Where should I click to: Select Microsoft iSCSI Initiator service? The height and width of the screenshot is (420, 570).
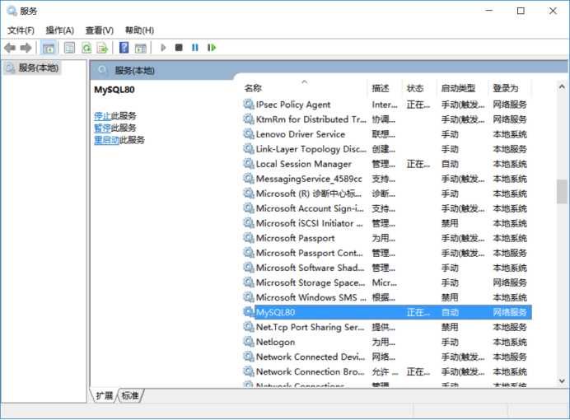pyautogui.click(x=387, y=223)
